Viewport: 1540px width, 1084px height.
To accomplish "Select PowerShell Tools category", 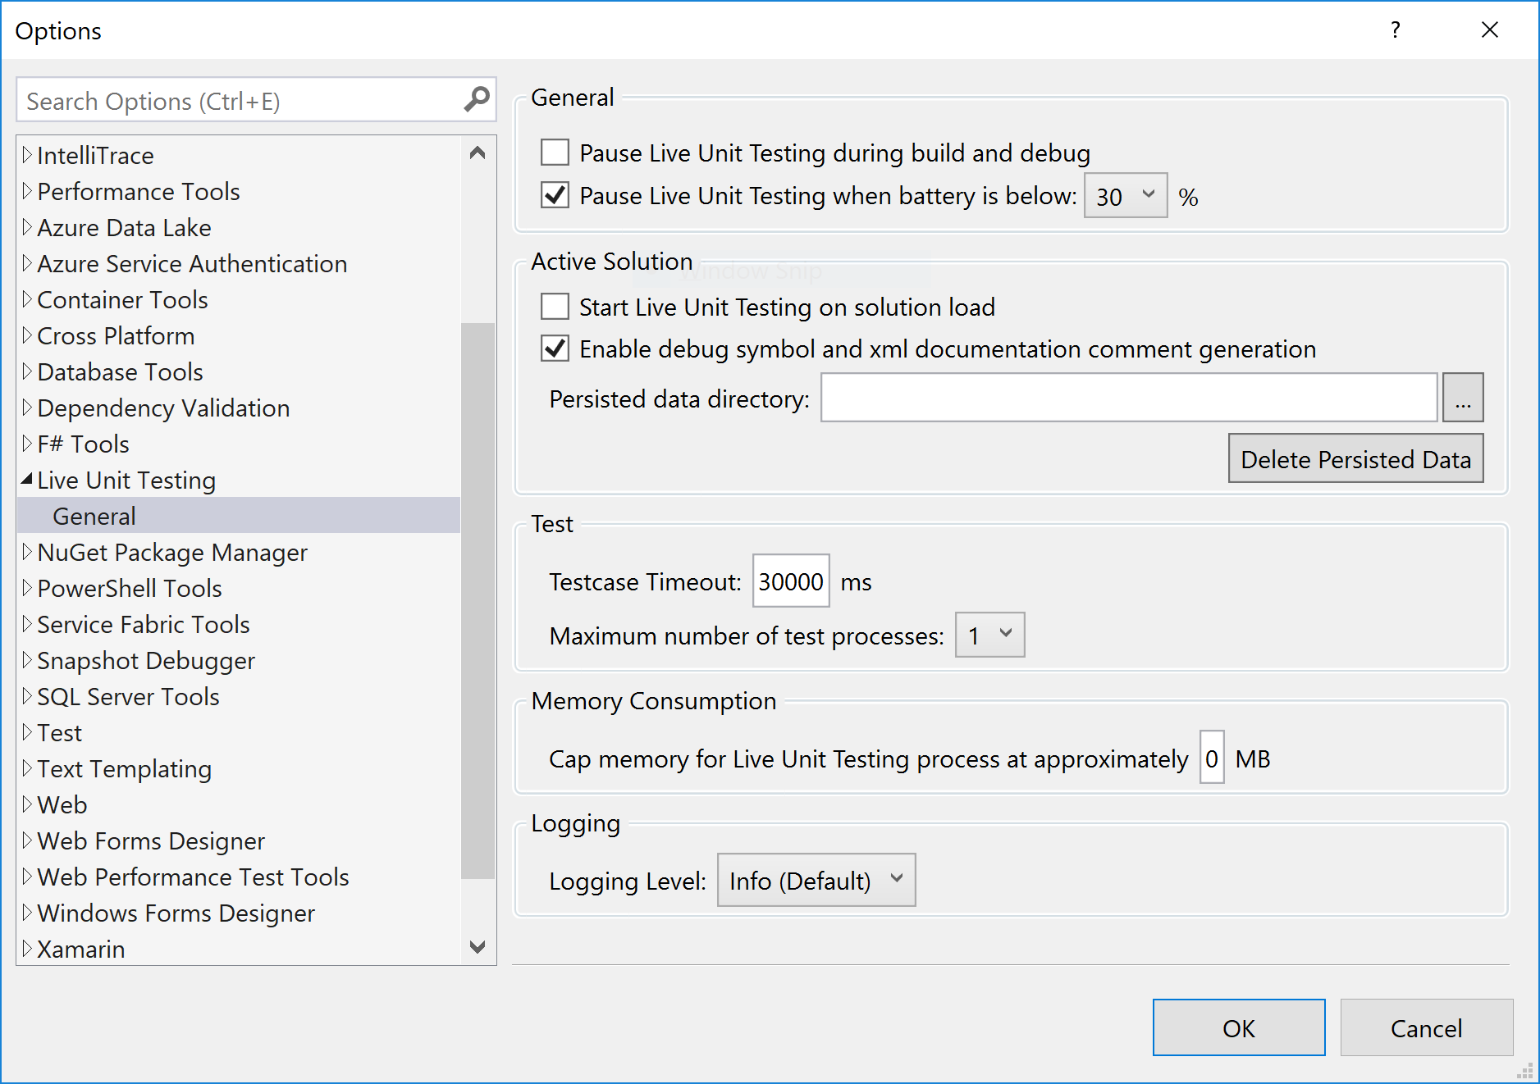I will pyautogui.click(x=130, y=588).
